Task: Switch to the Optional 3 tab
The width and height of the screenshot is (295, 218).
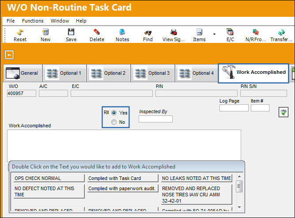Action: click(x=153, y=73)
